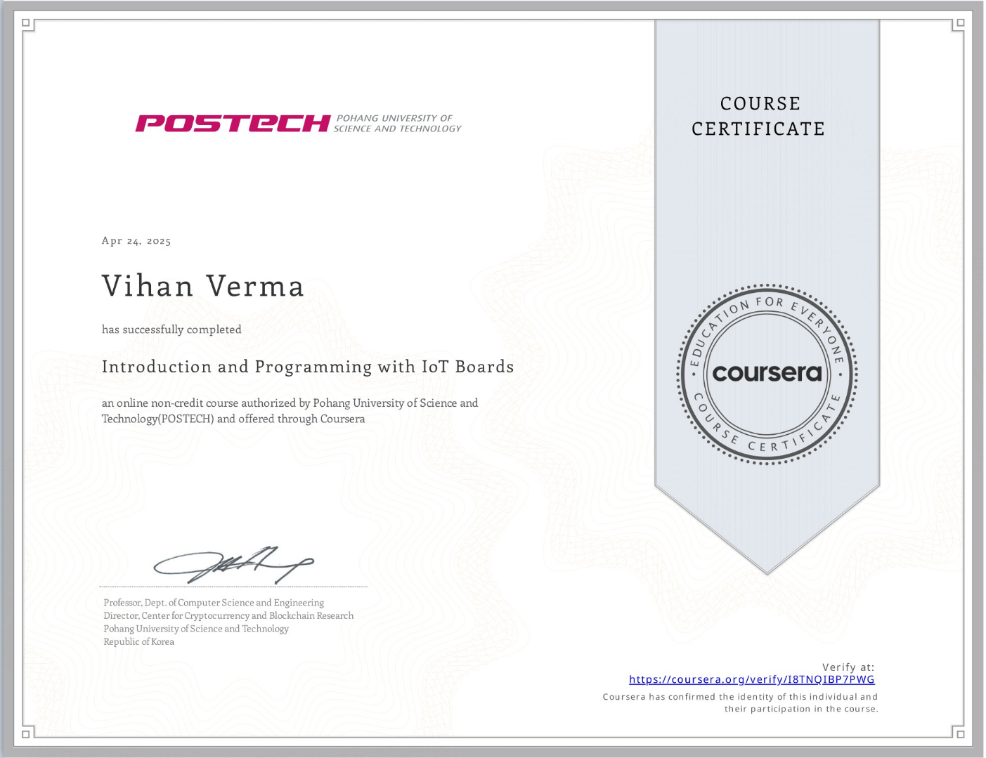Viewport: 986px width, 758px height.
Task: Click the POSTECH logo
Action: click(x=233, y=124)
